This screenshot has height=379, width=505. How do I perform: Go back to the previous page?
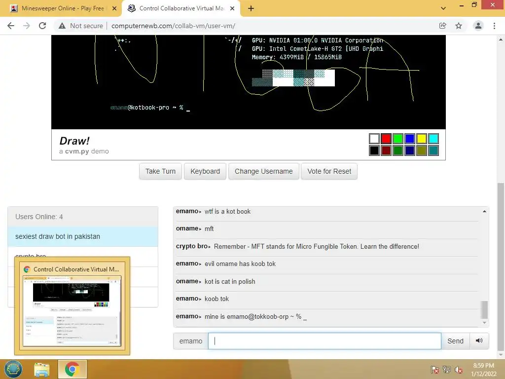coord(11,26)
